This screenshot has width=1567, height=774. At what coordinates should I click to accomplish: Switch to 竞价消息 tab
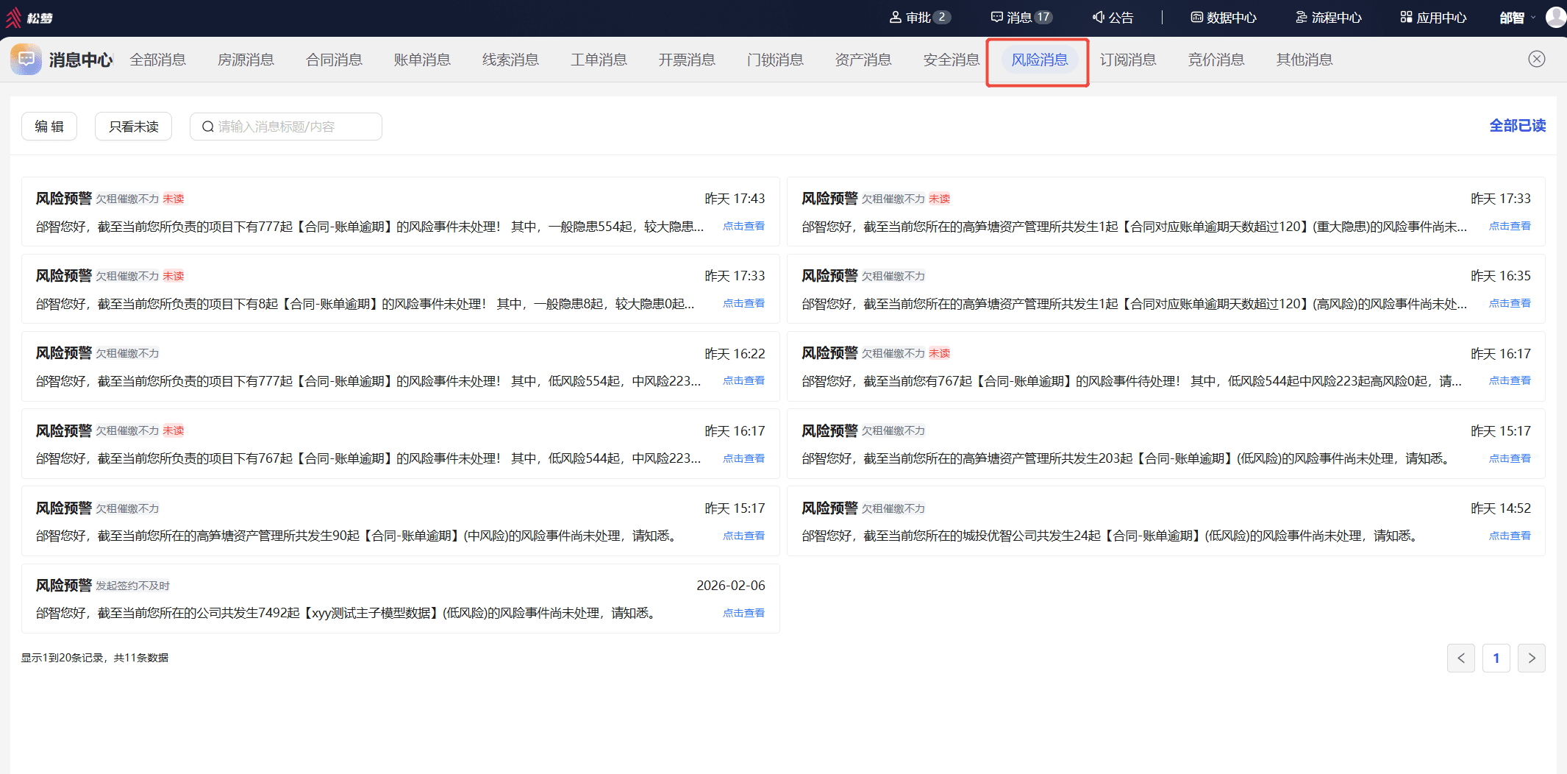(x=1216, y=60)
